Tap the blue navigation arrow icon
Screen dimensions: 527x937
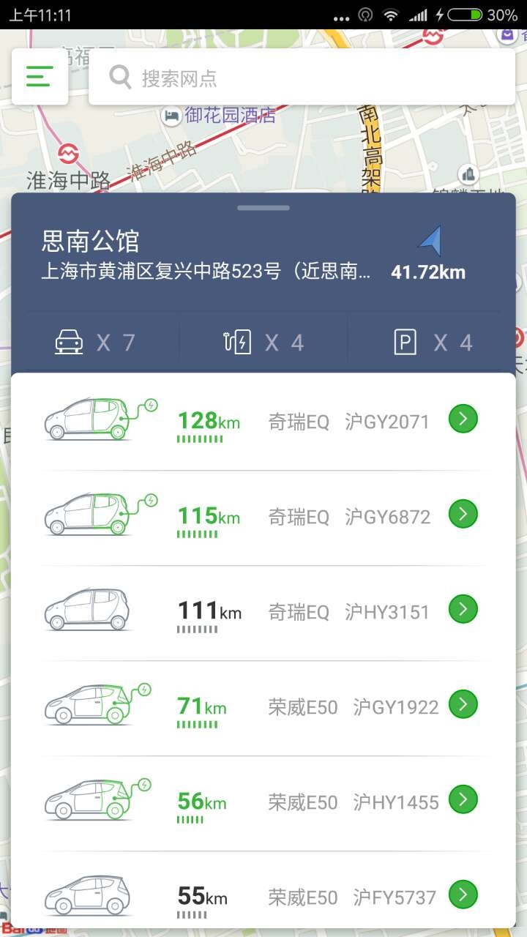[x=430, y=241]
